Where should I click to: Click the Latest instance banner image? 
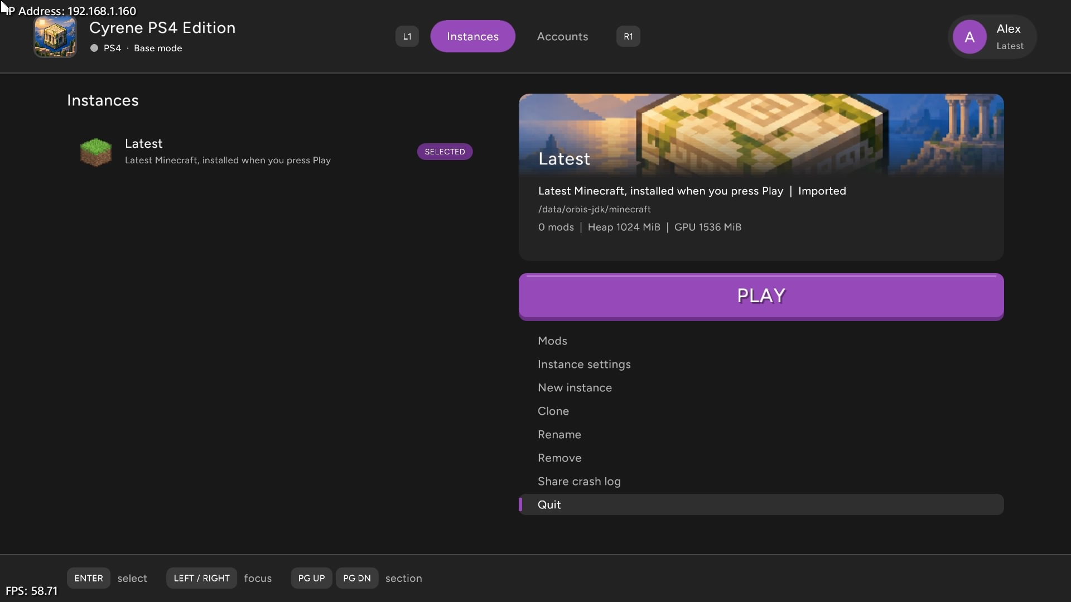coord(761,135)
